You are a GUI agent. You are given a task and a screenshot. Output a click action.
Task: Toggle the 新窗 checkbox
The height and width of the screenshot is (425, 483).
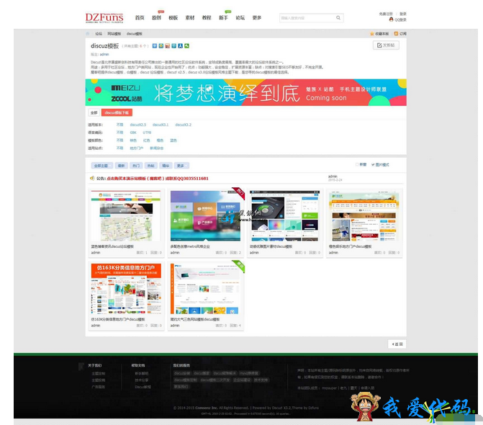tap(357, 164)
